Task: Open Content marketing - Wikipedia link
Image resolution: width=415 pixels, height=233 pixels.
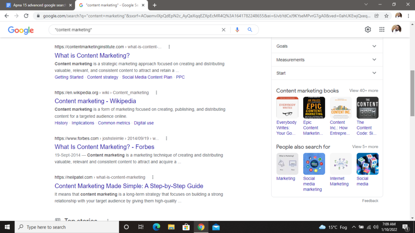Action: pyautogui.click(x=95, y=101)
